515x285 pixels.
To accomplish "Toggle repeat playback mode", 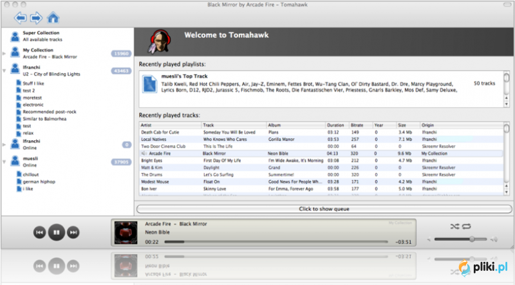I will pyautogui.click(x=466, y=226).
